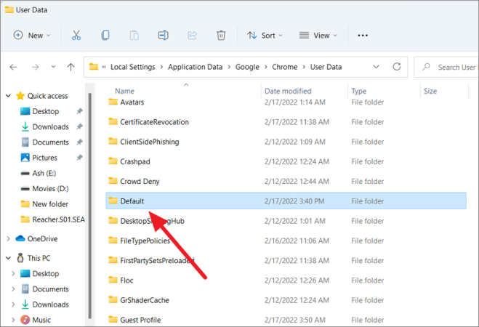The image size is (479, 327).
Task: Select Ash (E:) drive
Action: pos(44,173)
